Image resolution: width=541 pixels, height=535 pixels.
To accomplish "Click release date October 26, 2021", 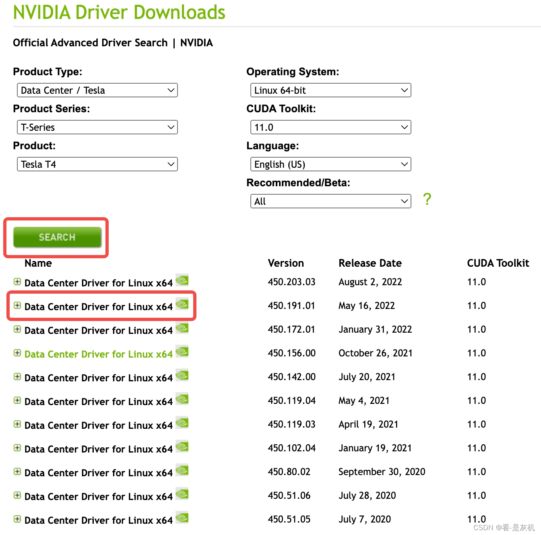I will point(376,353).
